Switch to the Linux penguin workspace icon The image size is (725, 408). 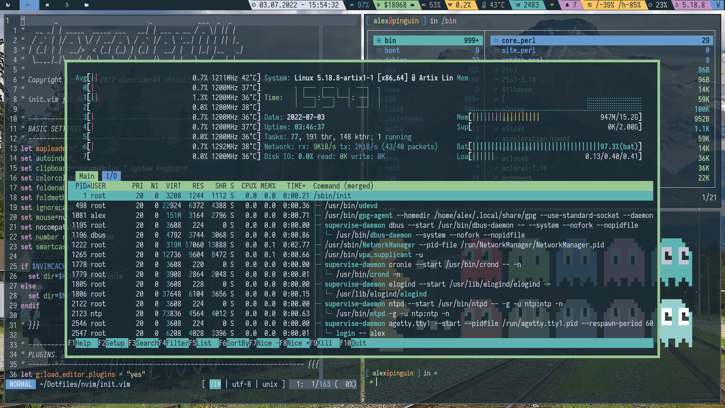coord(67,5)
